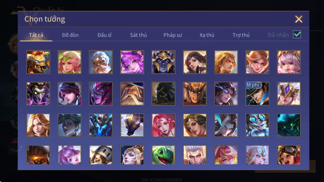Pick the blue-goggled white-bearded dwarf hero
Viewport: 324px width, 182px height.
click(x=257, y=125)
